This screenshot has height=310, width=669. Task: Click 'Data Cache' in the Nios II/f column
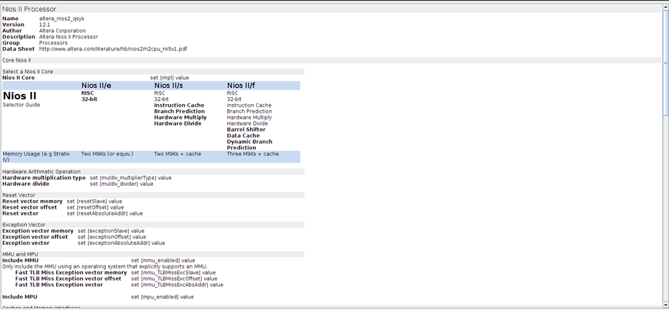(243, 136)
